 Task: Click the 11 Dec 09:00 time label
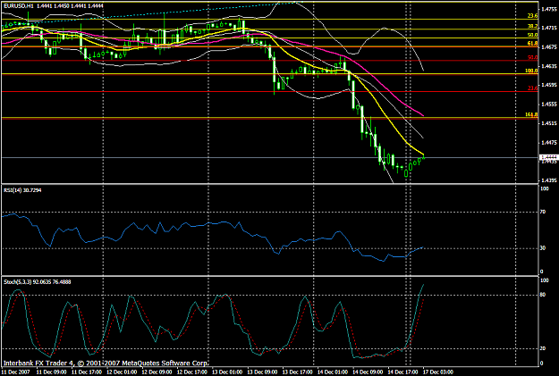coord(50,372)
